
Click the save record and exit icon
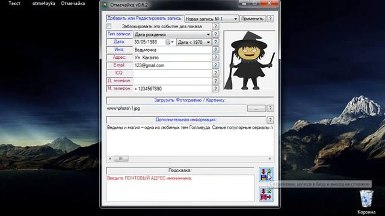click(x=266, y=175)
